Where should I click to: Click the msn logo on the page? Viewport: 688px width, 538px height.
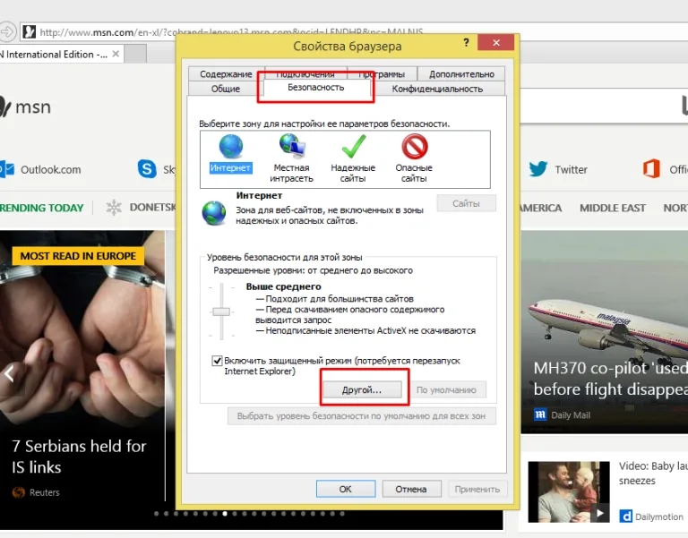pyautogui.click(x=25, y=107)
